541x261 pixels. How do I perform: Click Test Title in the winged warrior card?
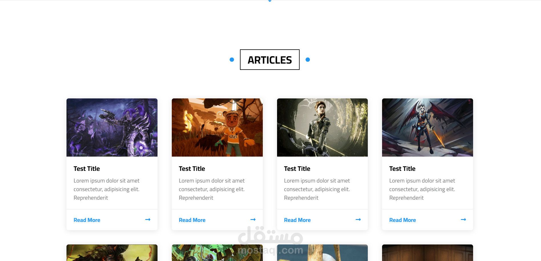[x=402, y=169]
